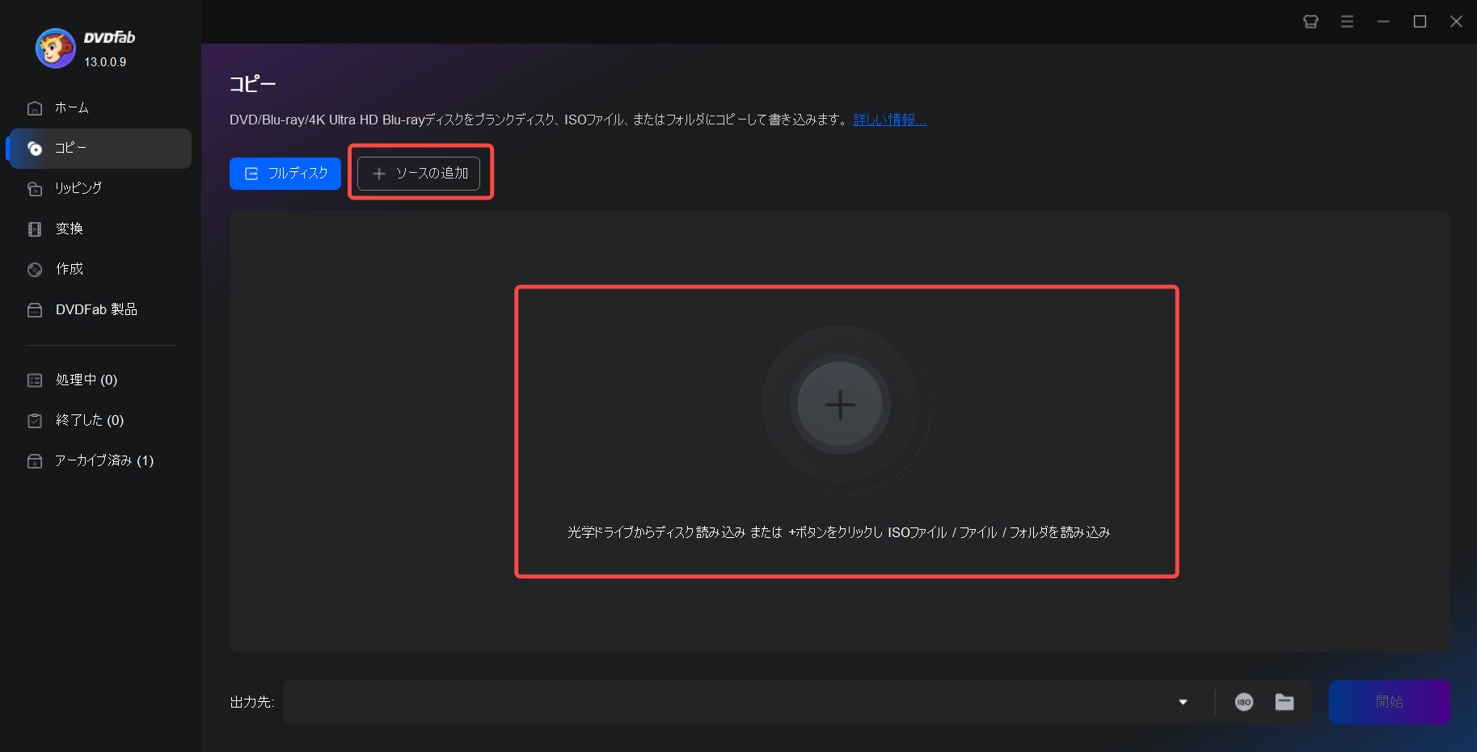Click the 開始 start button

coord(1389,702)
